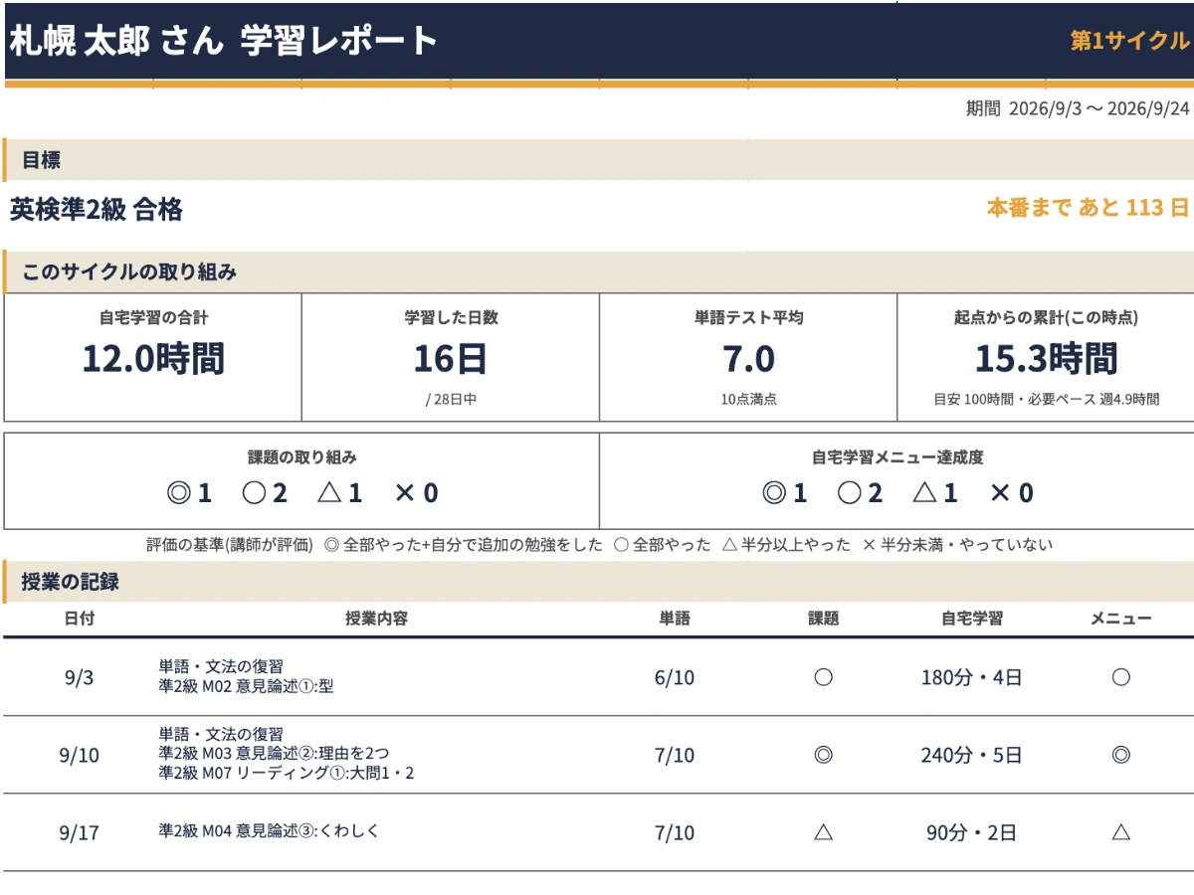This screenshot has height=895, width=1194.
Task: Click ○2 count under 課題の取り組み
Action: 264,493
